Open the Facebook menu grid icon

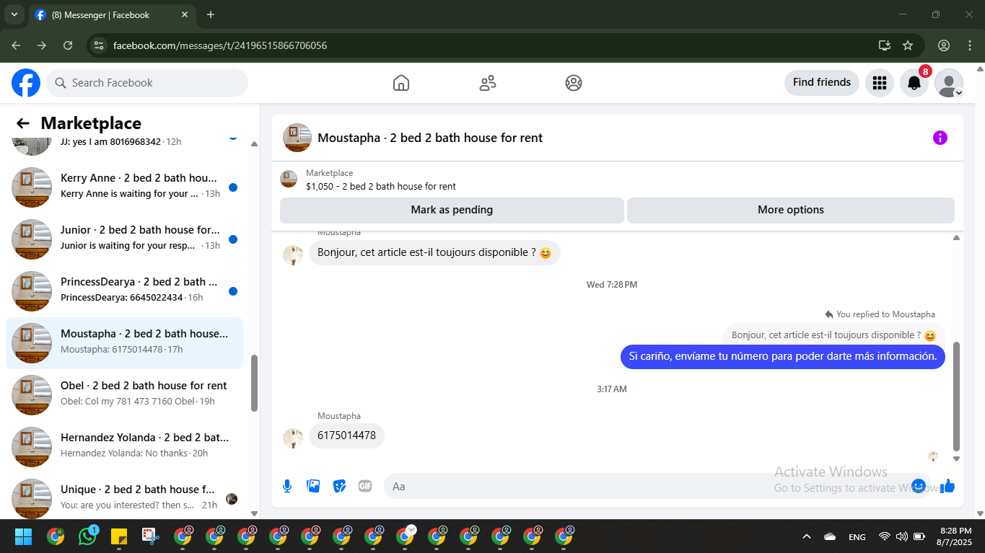click(x=879, y=83)
